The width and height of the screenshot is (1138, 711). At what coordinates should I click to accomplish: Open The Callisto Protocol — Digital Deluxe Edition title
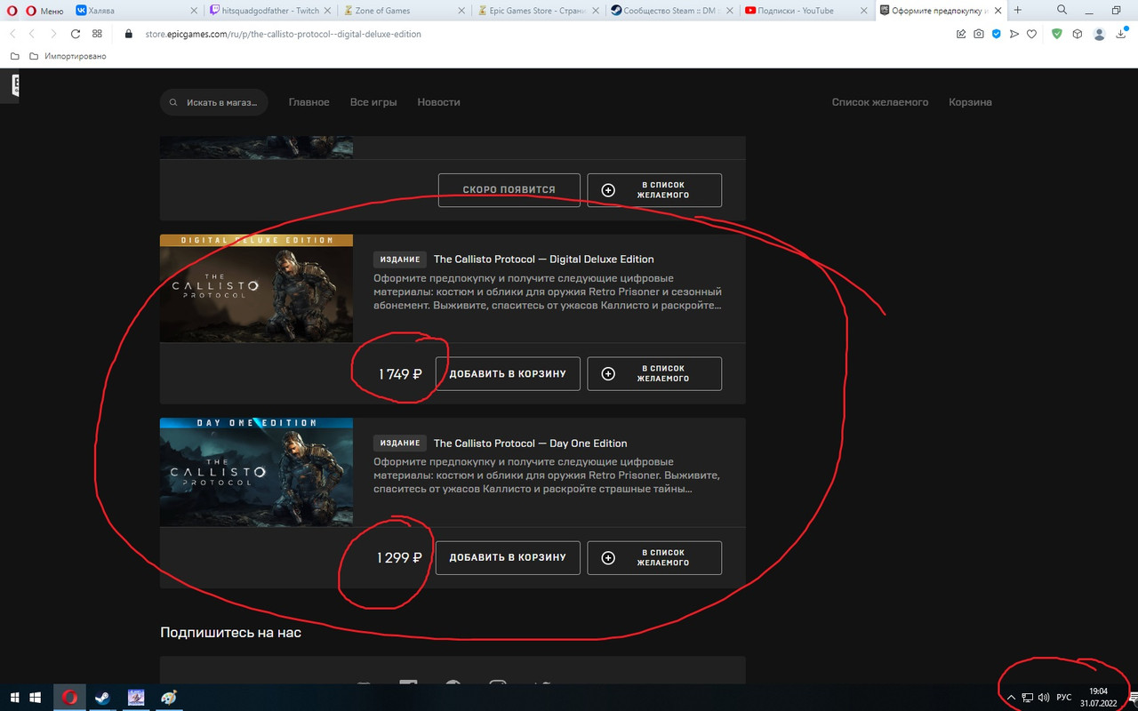pyautogui.click(x=543, y=260)
